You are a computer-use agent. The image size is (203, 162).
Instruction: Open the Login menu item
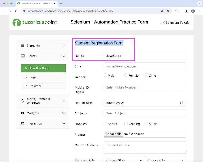click(x=43, y=77)
